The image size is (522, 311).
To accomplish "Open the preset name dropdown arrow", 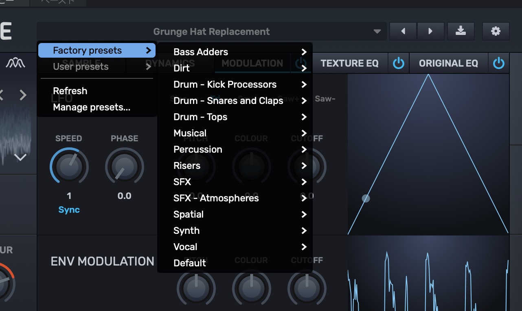I will pyautogui.click(x=377, y=32).
